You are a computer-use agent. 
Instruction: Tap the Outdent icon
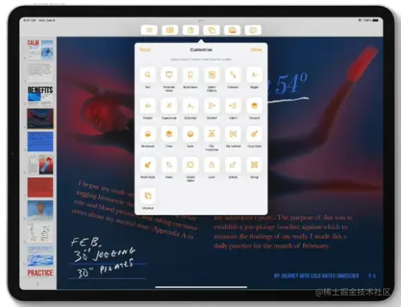coord(212,105)
